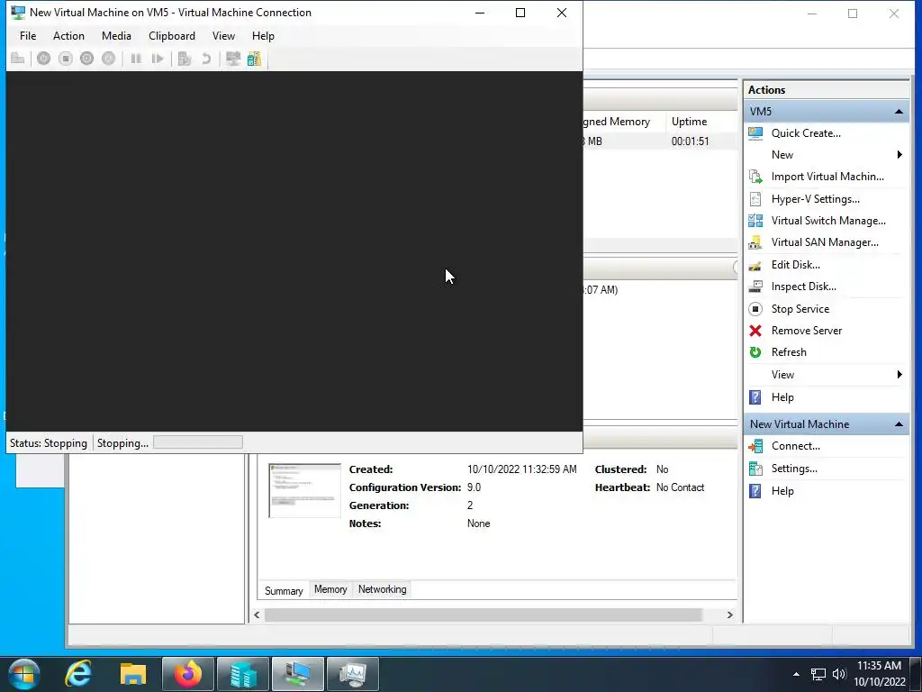Switch to the Summary tab
The image size is (922, 692).
[x=284, y=591]
